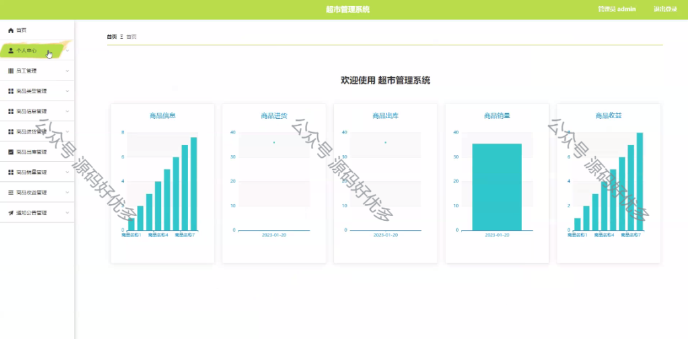The image size is (688, 339).
Task: Select the 商品收益管理 menu label
Action: pos(32,193)
